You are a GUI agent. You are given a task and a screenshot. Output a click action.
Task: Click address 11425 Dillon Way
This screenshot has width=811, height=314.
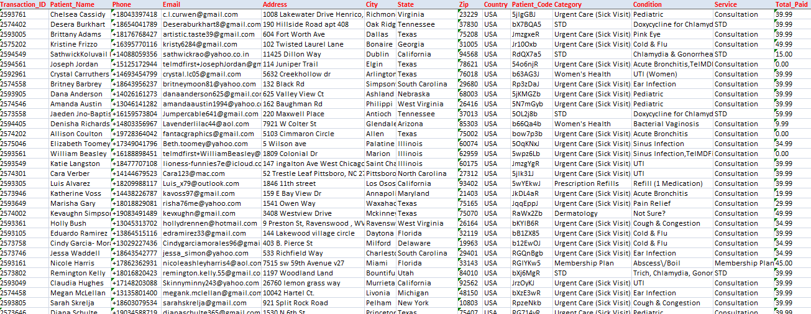pyautogui.click(x=313, y=54)
